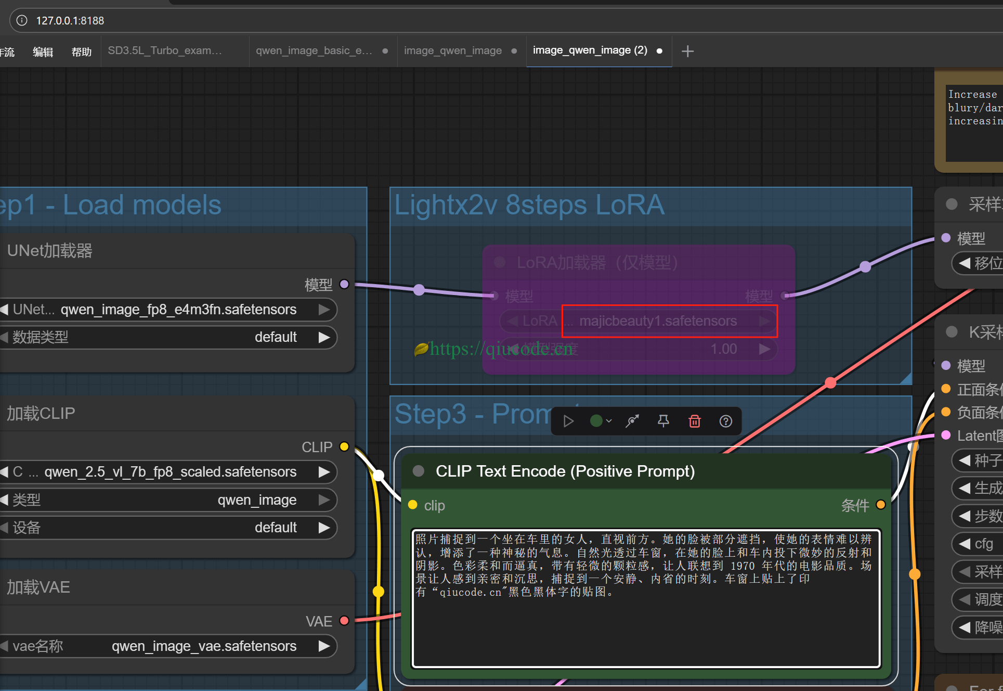
Task: Select image_qwen_image (2) tab
Action: pyautogui.click(x=590, y=50)
